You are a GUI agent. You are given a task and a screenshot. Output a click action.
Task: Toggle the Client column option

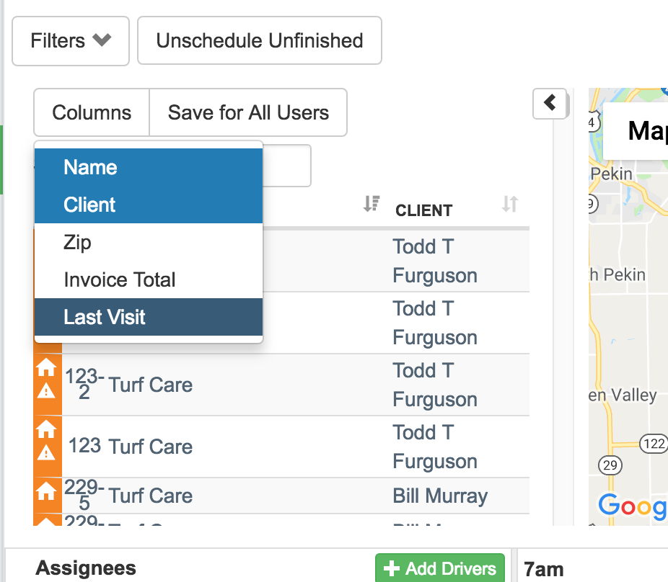pos(149,205)
